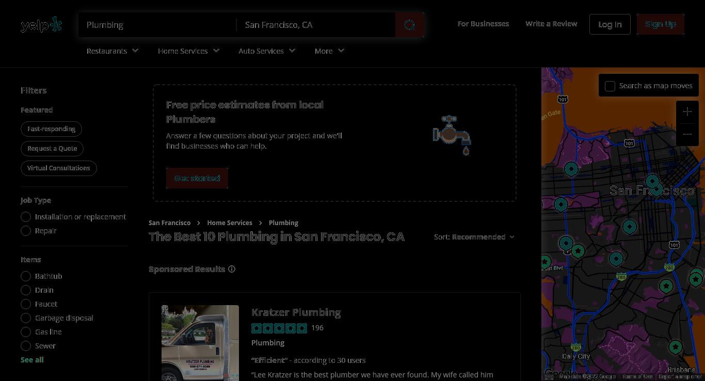Toggle Virtual Consultations filter chip

(59, 168)
